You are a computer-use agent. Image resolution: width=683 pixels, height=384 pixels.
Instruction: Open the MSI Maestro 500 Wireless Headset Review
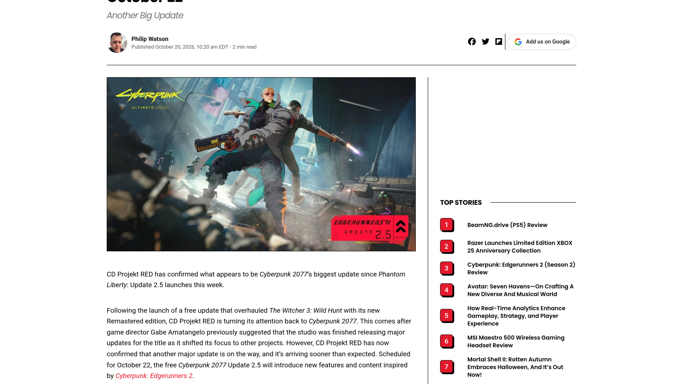click(516, 341)
